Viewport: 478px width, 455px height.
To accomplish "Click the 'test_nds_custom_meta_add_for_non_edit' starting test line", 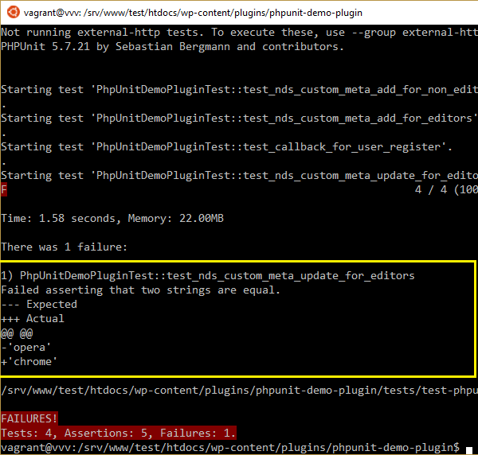I will 239,89.
